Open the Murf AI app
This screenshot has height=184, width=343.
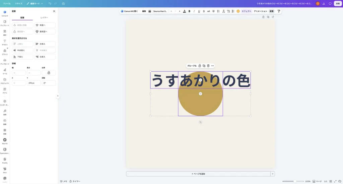(5, 141)
